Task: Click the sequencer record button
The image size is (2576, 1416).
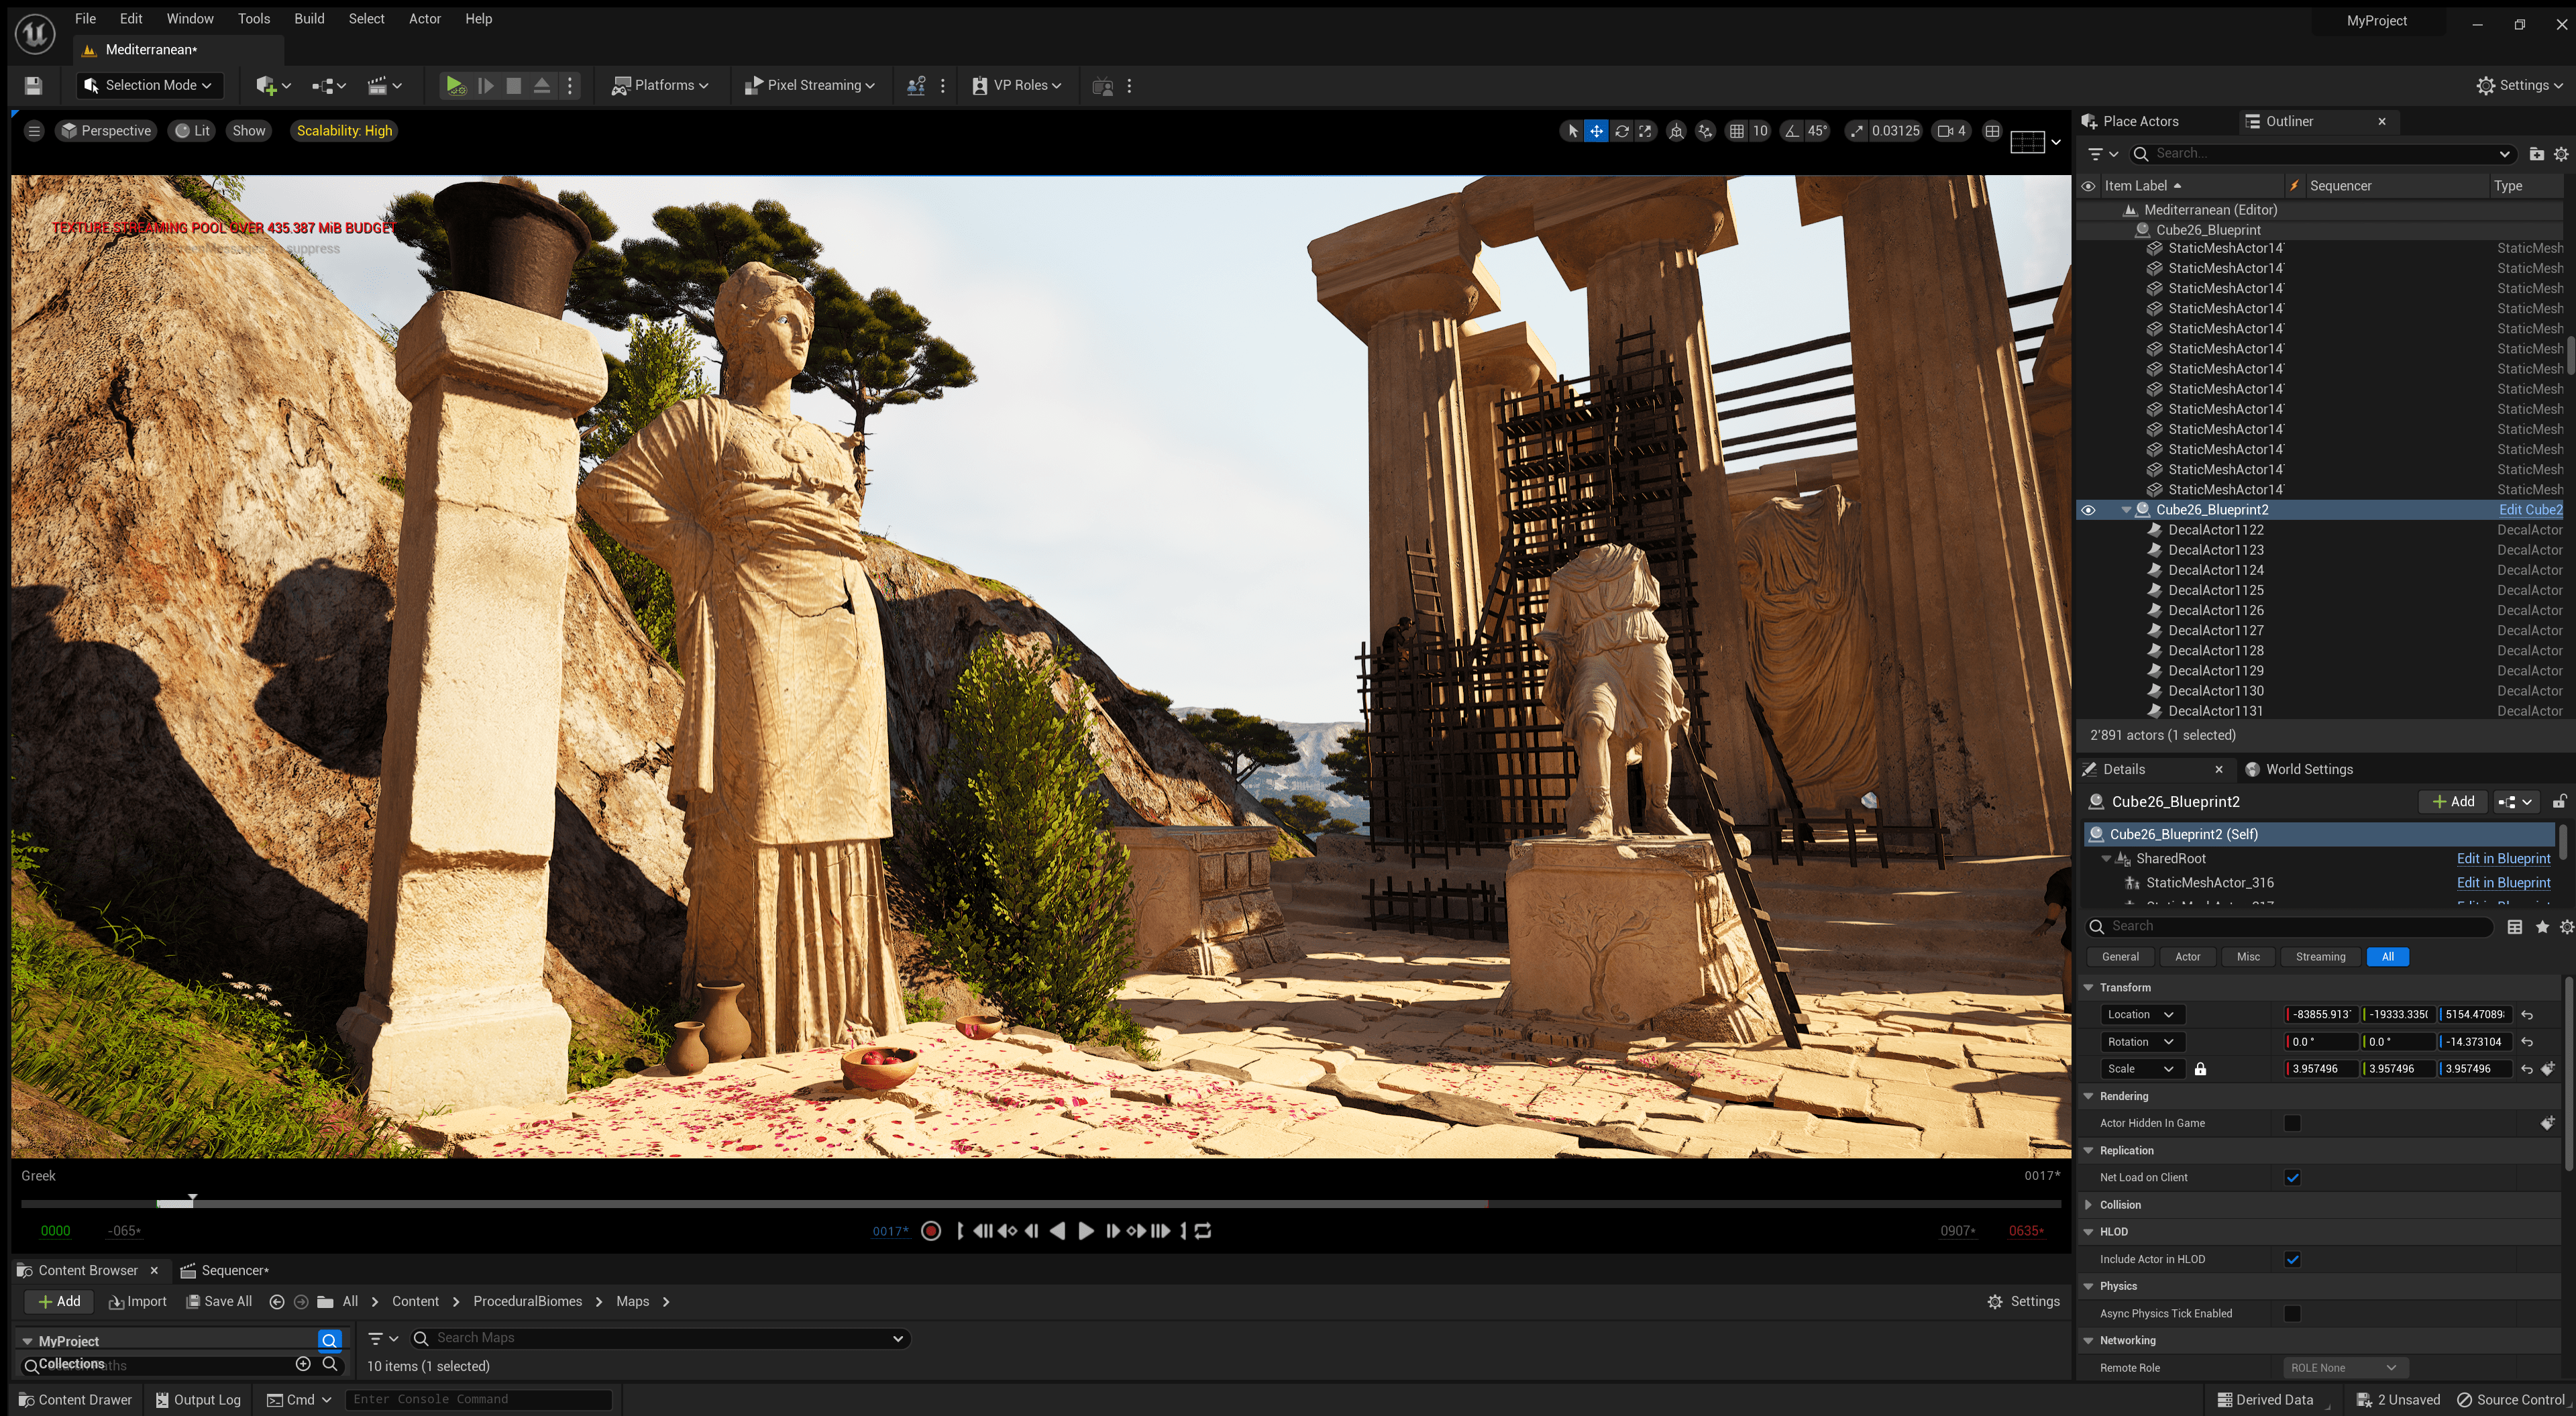Action: click(x=931, y=1231)
